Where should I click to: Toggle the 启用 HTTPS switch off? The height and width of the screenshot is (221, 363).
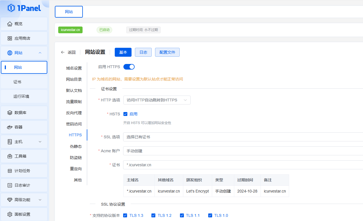pyautogui.click(x=129, y=67)
